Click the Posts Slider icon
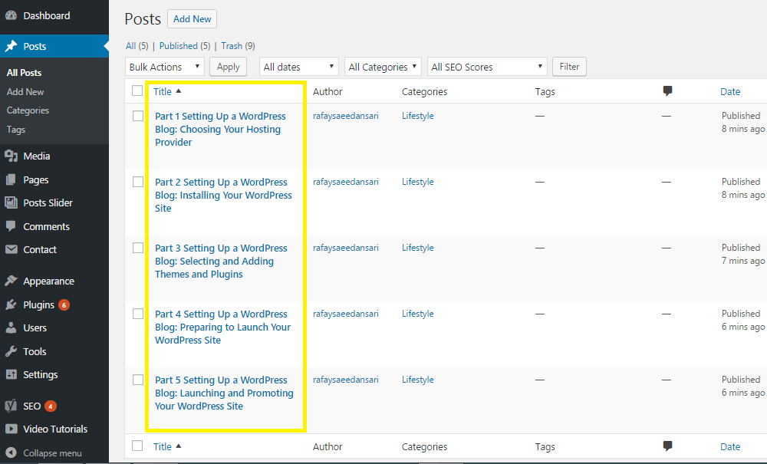The image size is (767, 464). (11, 202)
